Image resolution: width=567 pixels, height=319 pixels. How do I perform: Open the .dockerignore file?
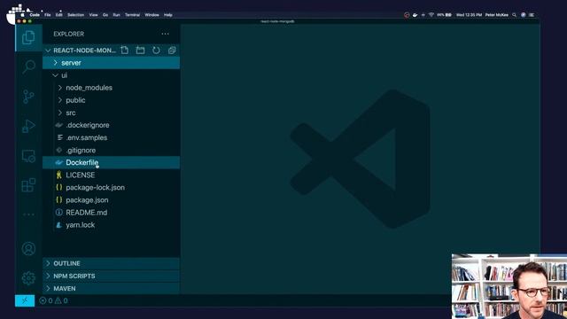point(111,125)
